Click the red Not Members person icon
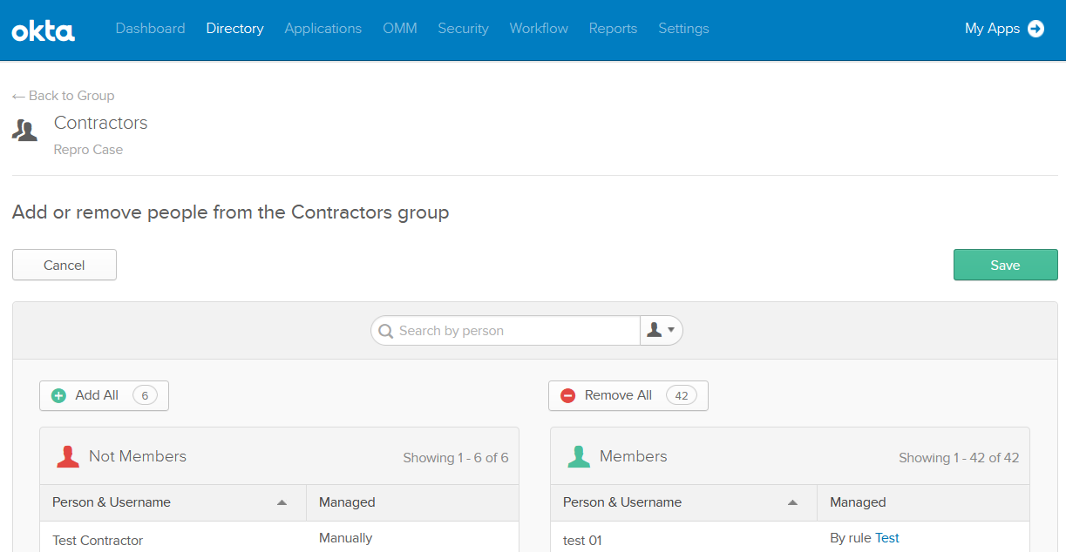Viewport: 1066px width, 552px height. [x=68, y=456]
